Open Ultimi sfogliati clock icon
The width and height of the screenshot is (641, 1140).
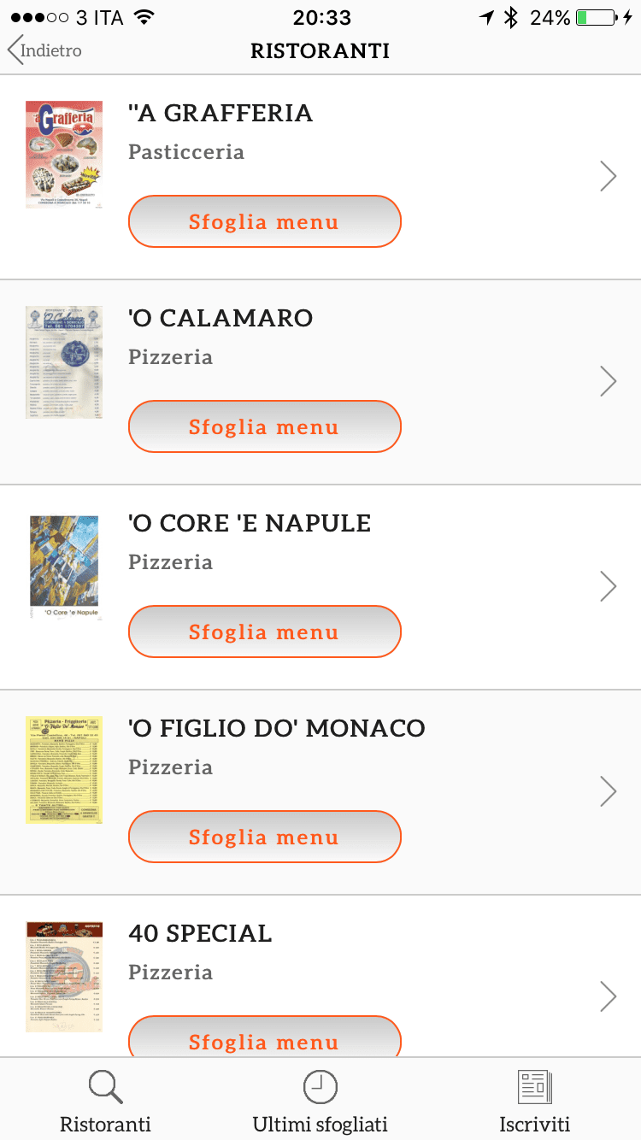(320, 1087)
